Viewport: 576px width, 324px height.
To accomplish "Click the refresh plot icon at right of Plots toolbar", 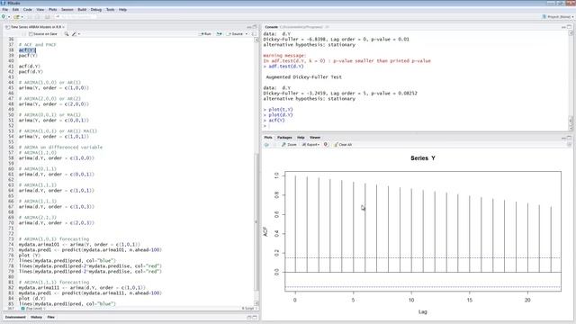I will click(569, 145).
